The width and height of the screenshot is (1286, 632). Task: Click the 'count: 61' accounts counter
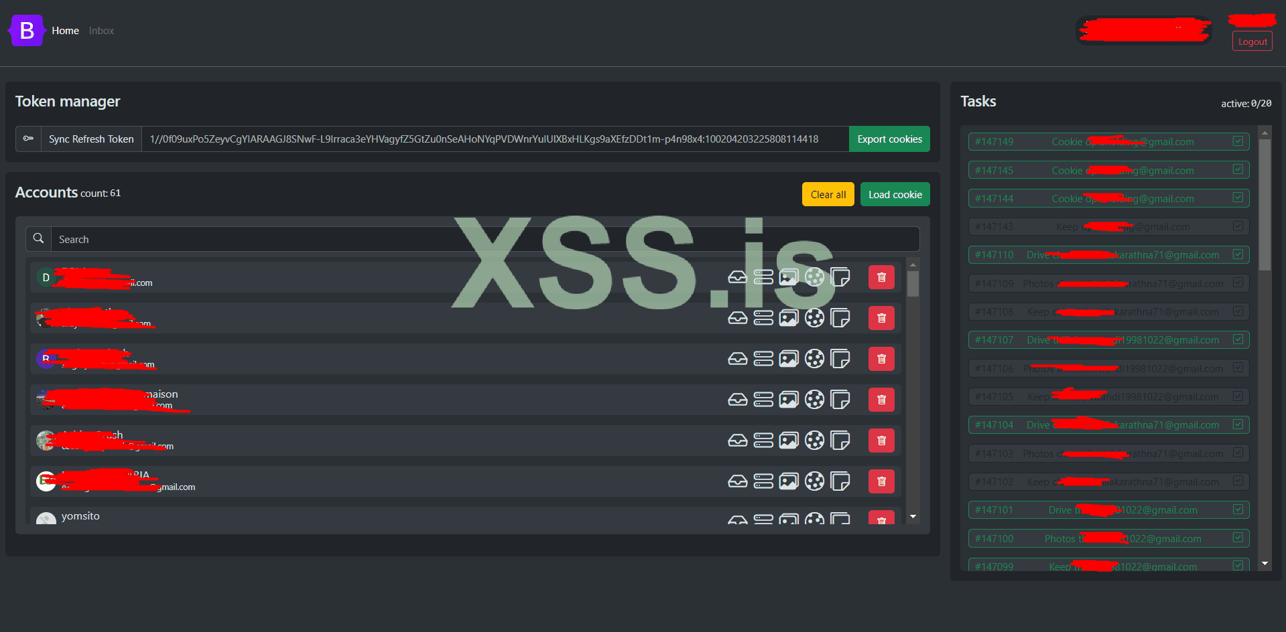[x=101, y=193]
